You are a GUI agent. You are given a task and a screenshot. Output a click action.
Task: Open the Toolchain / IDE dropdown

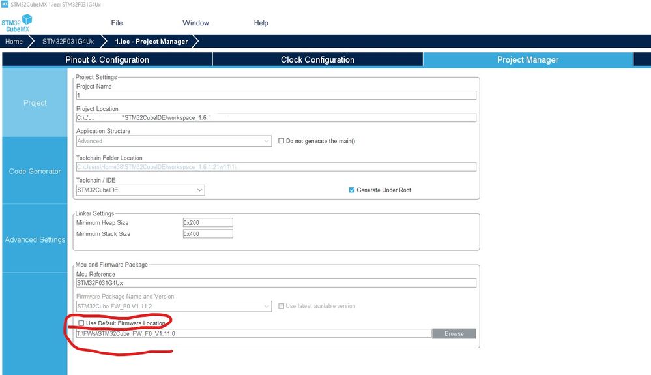point(140,190)
